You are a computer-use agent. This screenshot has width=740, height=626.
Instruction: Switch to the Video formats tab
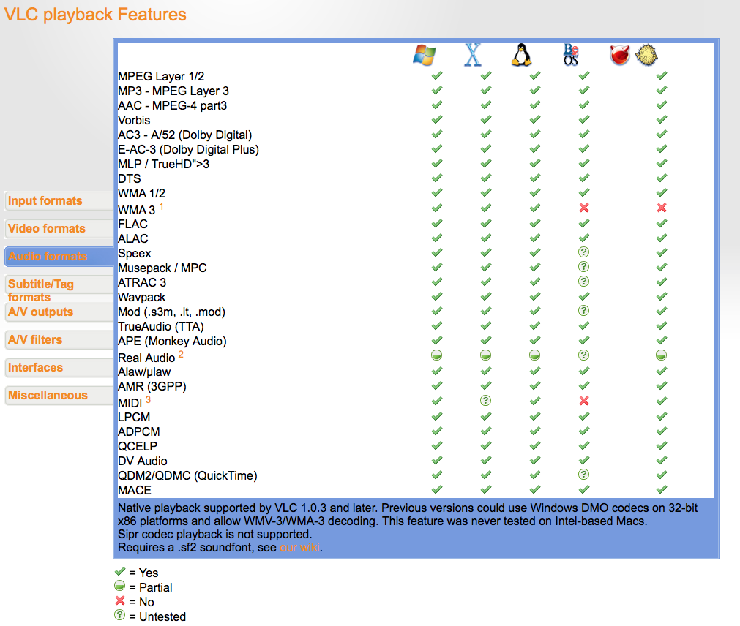click(59, 229)
